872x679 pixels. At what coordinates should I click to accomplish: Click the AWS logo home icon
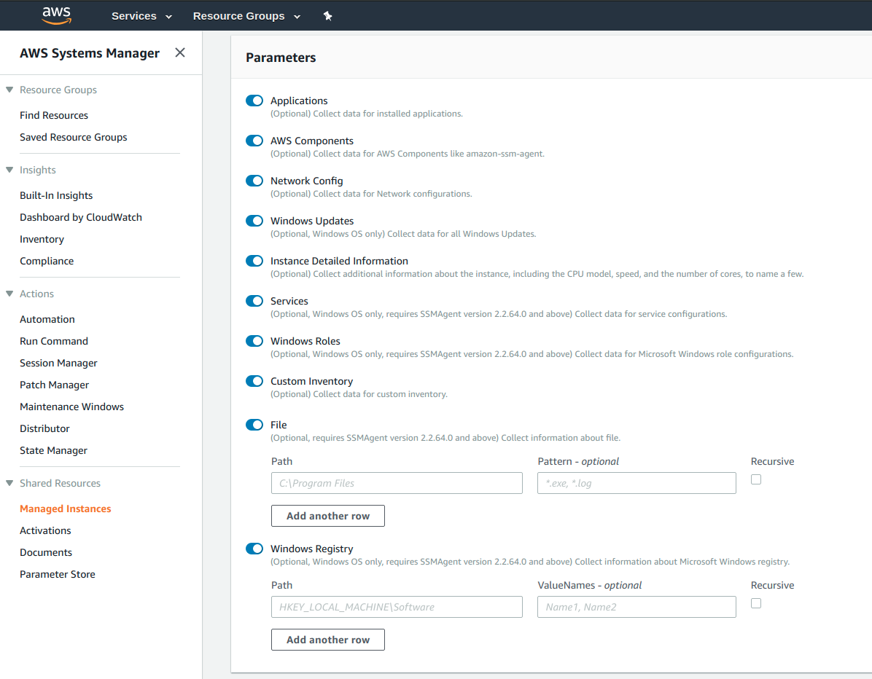coord(57,15)
